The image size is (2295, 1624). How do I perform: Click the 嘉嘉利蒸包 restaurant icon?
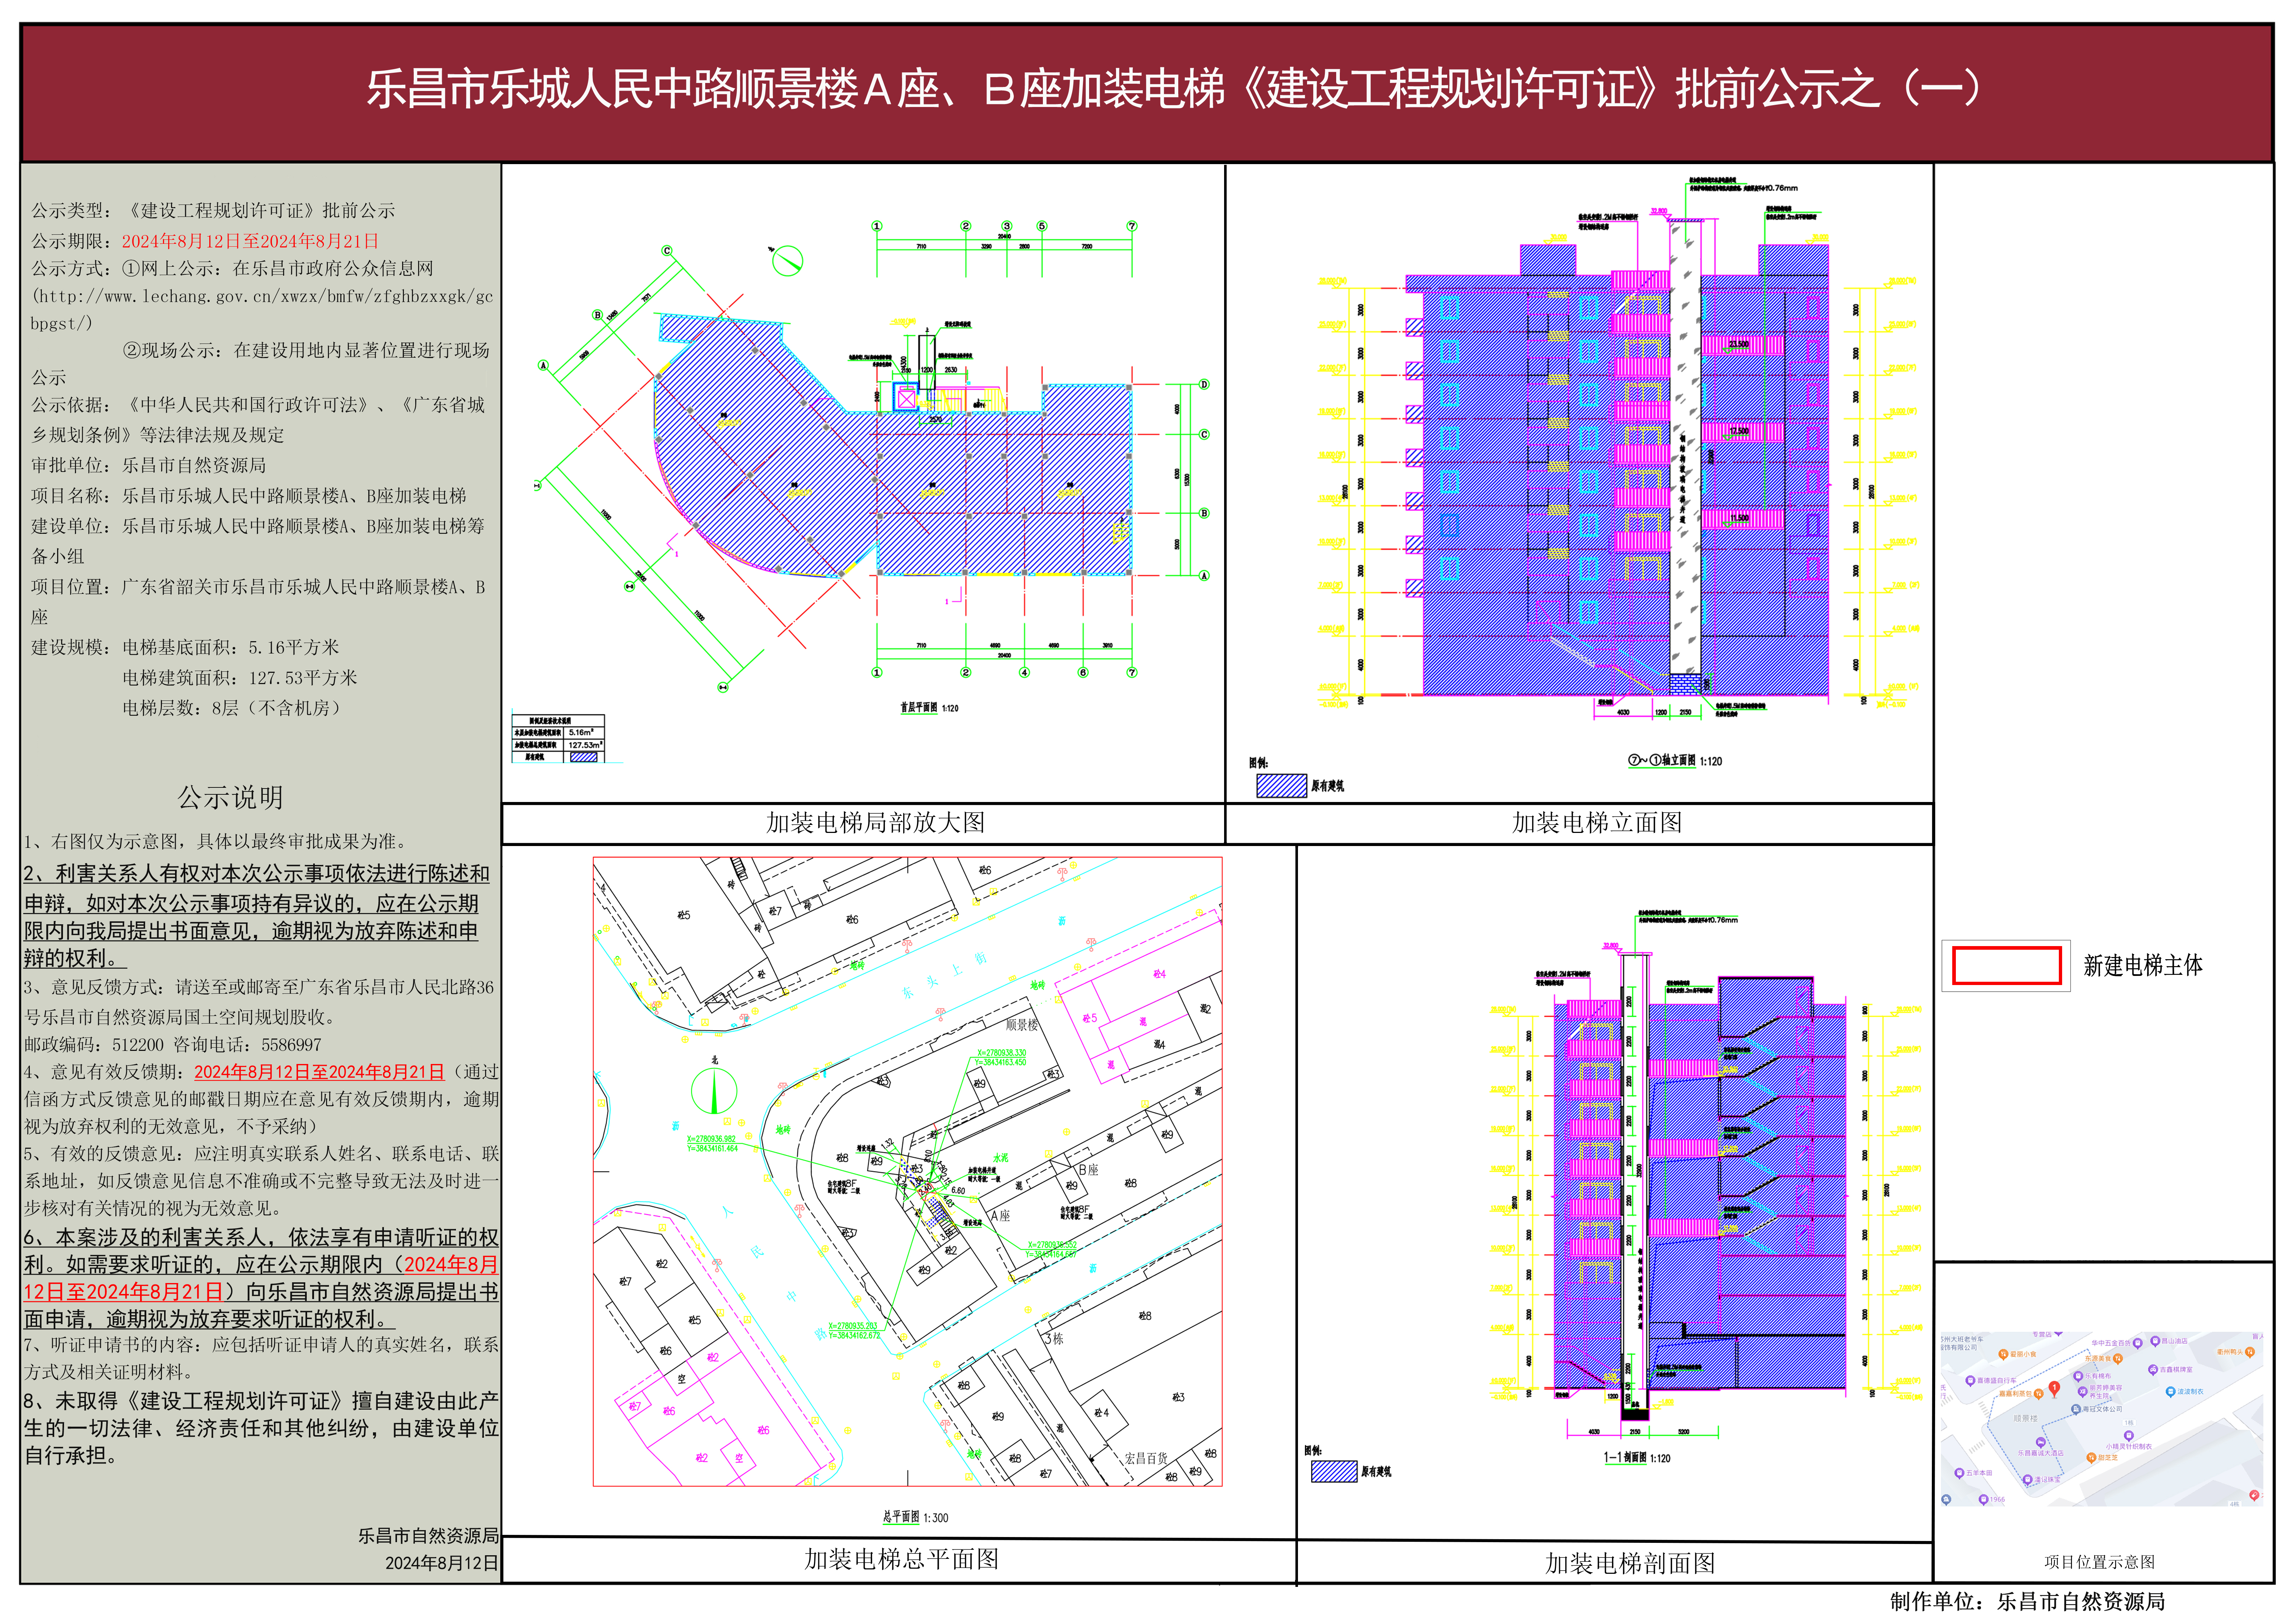click(x=2039, y=1394)
